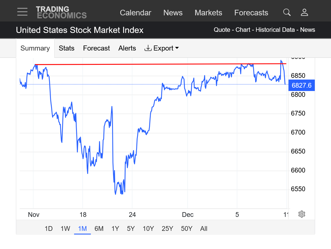This screenshot has height=249, width=331.
Task: Switch to the Forecast tab
Action: pos(96,48)
